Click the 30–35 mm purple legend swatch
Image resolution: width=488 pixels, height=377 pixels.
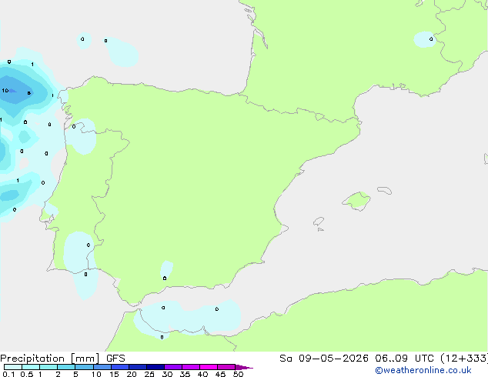pyautogui.click(x=172, y=367)
